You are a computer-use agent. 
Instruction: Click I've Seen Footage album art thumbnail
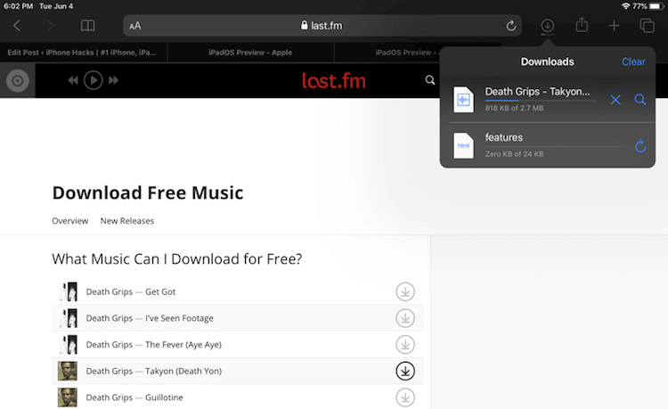pos(68,318)
